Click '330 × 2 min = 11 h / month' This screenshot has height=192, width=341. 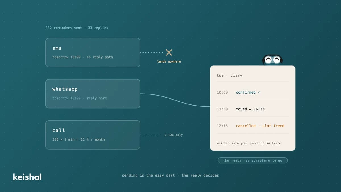tap(78, 139)
